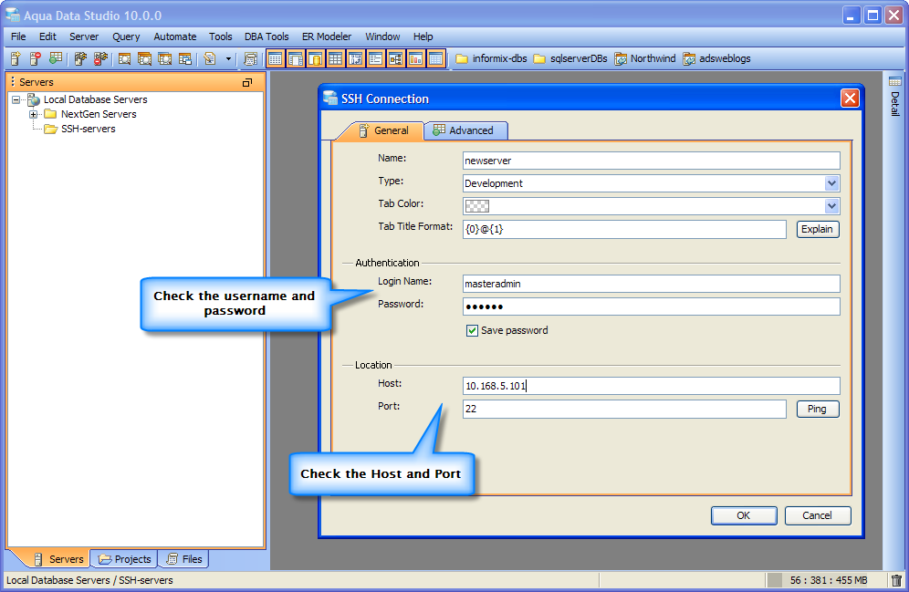Click the cascading windows toolbar icon
The height and width of the screenshot is (592, 909).
(185, 58)
